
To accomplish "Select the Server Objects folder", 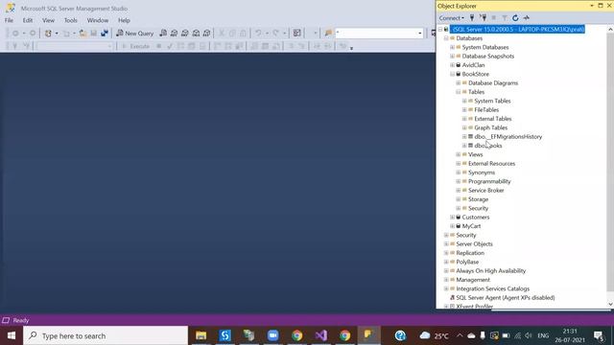I will (474, 244).
